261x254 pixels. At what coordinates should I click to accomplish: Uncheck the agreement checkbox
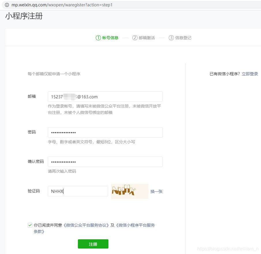click(30, 225)
